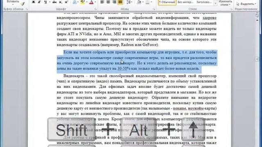Click paragraph shading fill icon
Image resolution: width=262 pixels, height=147 pixels.
tap(139, 2)
